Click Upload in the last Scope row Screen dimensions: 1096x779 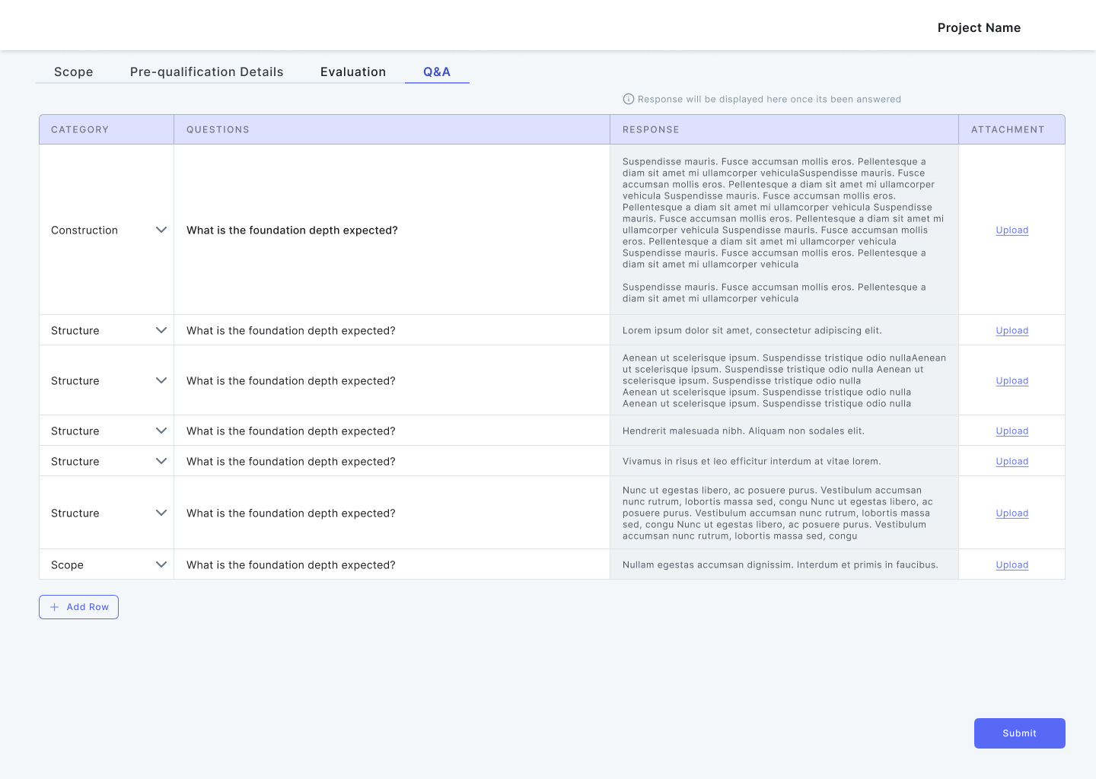(1012, 564)
